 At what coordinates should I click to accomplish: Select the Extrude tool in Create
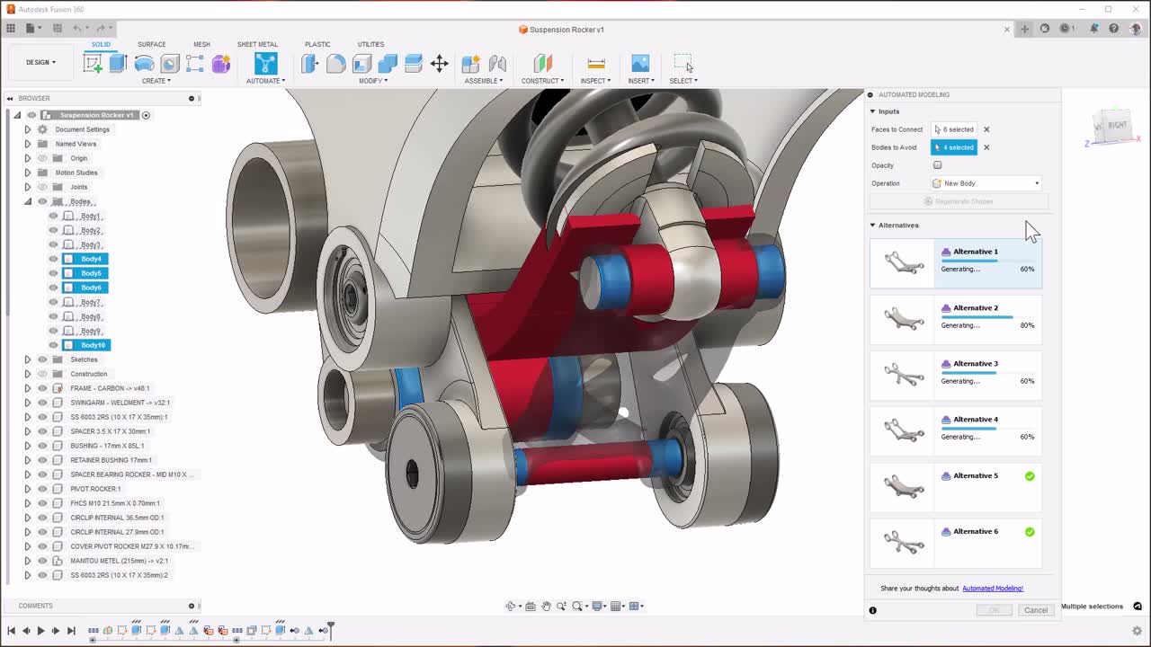pyautogui.click(x=118, y=63)
